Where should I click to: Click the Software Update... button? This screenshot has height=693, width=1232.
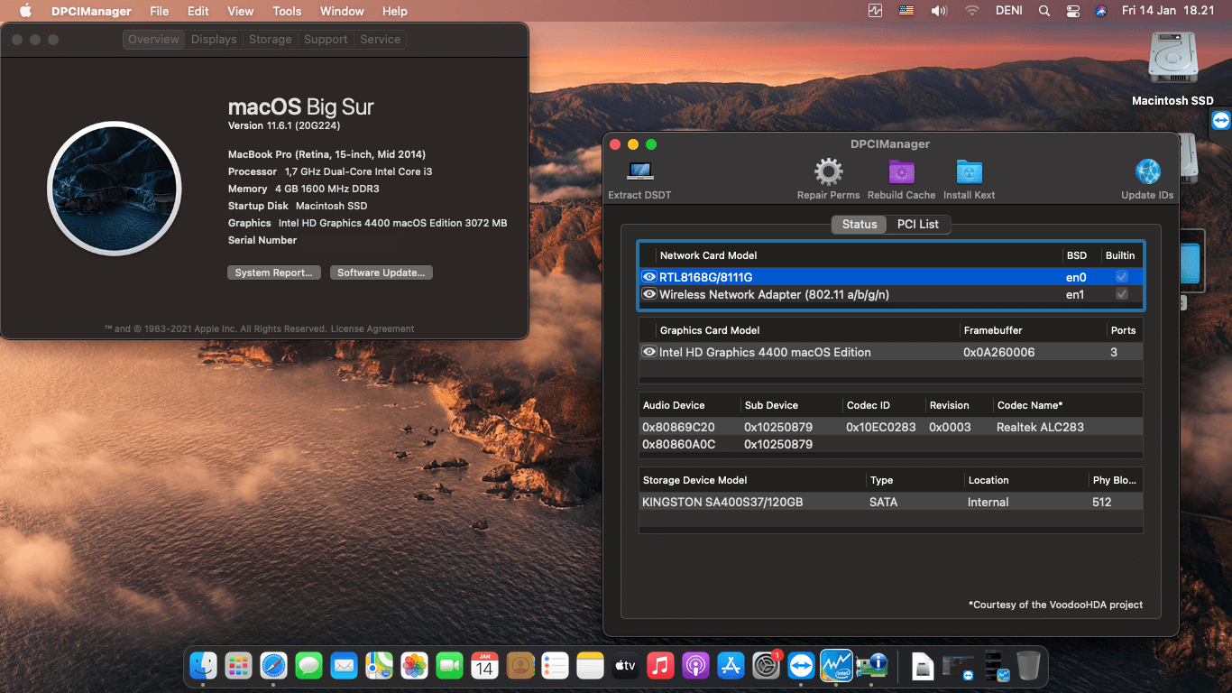(381, 273)
